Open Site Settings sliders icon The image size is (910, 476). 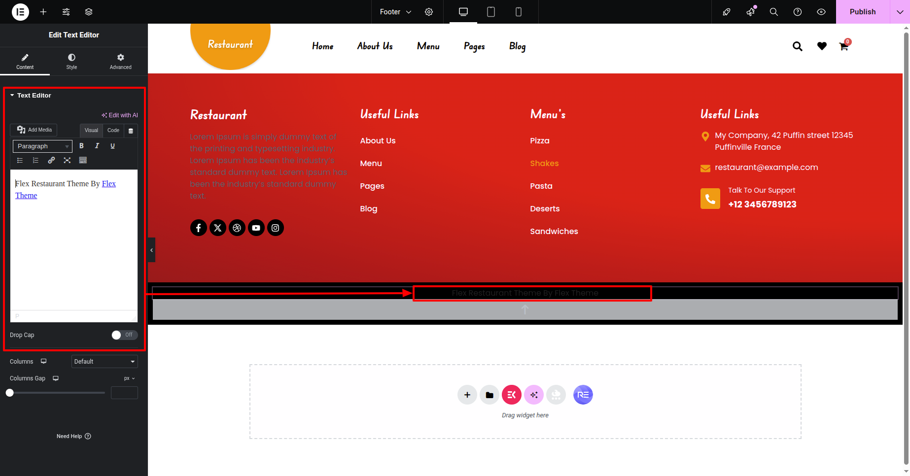point(66,12)
